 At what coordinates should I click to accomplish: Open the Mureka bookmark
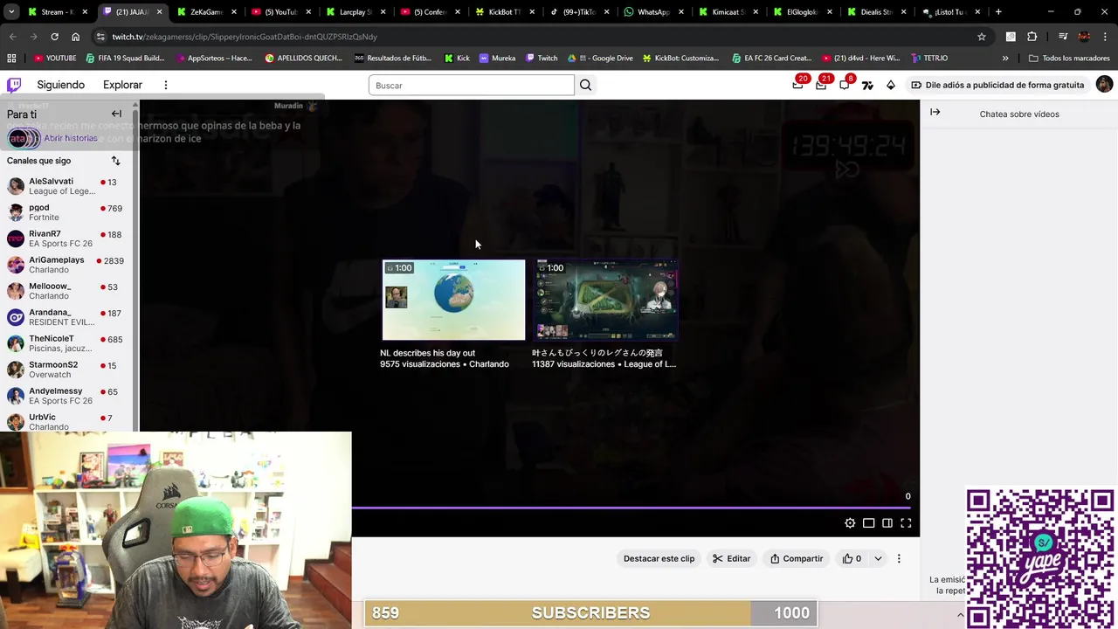click(498, 58)
